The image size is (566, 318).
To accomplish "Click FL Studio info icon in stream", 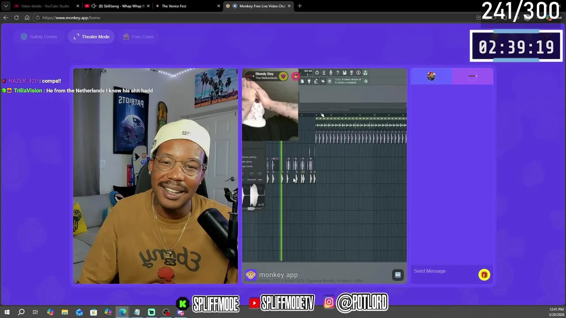I will tap(358, 73).
